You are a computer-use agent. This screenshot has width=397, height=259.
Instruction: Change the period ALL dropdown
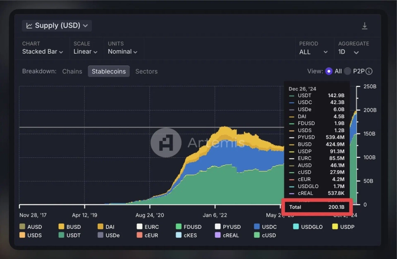pyautogui.click(x=314, y=52)
